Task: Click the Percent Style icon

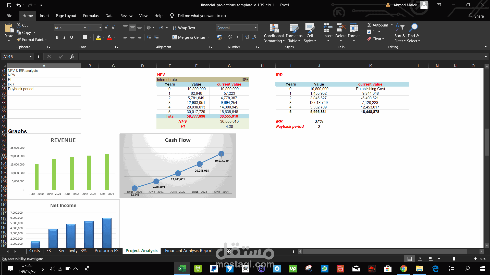Action: (x=230, y=37)
